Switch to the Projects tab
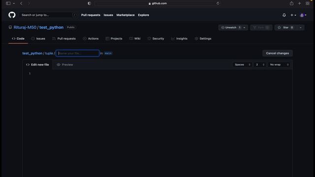 [x=114, y=38]
